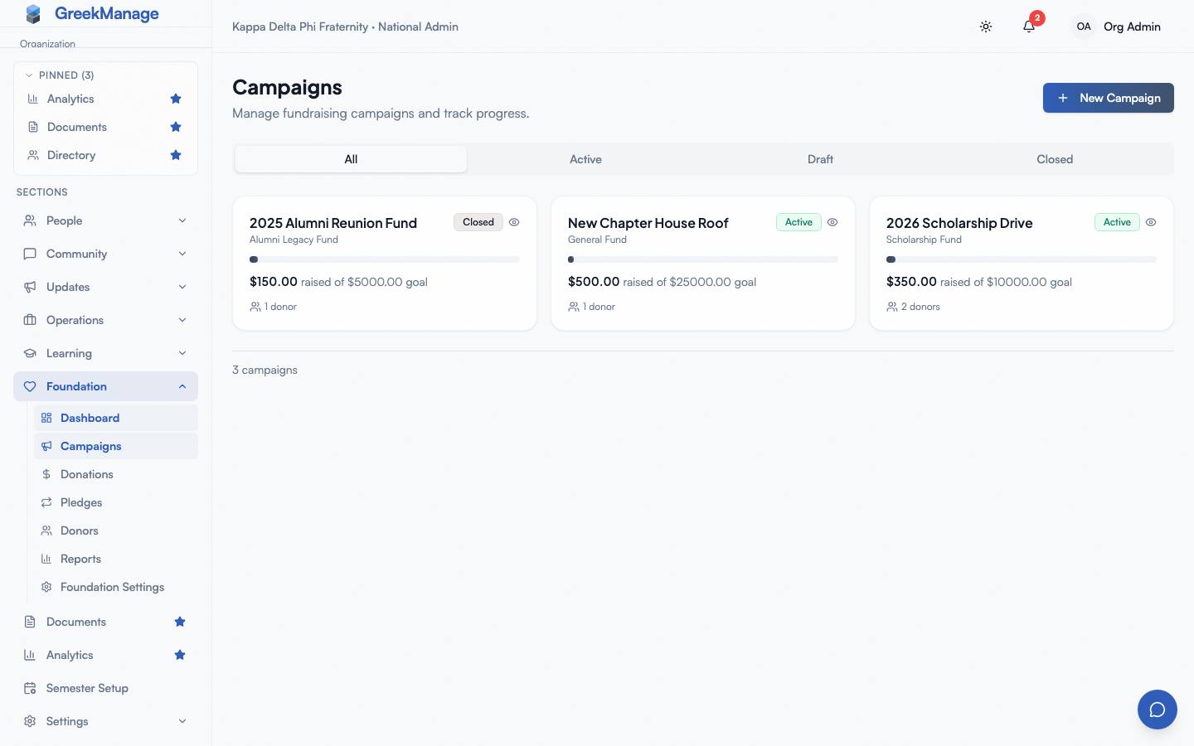Expand the Community section chevron
This screenshot has height=746, width=1194.
coord(182,254)
